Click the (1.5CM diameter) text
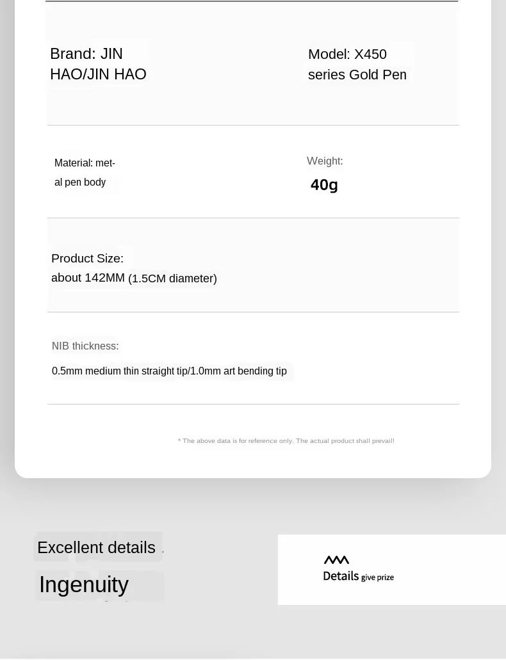506x660 pixels. pos(173,278)
